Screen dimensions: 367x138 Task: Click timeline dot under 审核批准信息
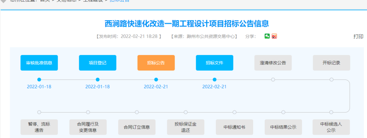39,80
